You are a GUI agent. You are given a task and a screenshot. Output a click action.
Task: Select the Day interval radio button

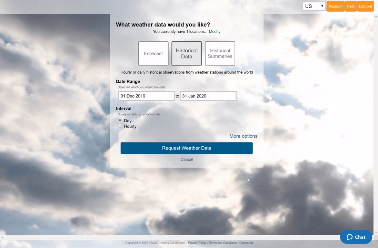[120, 120]
